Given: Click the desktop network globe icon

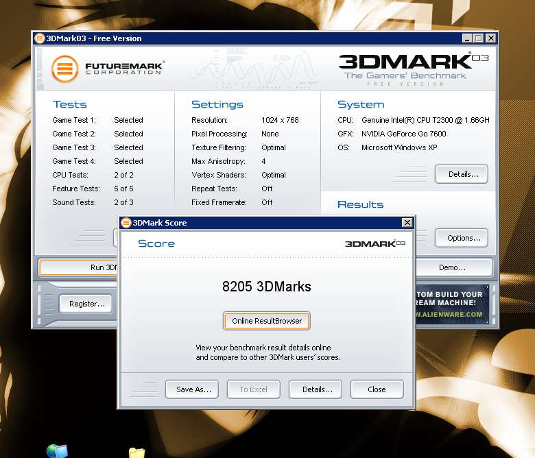Looking at the screenshot, I should click(58, 450).
